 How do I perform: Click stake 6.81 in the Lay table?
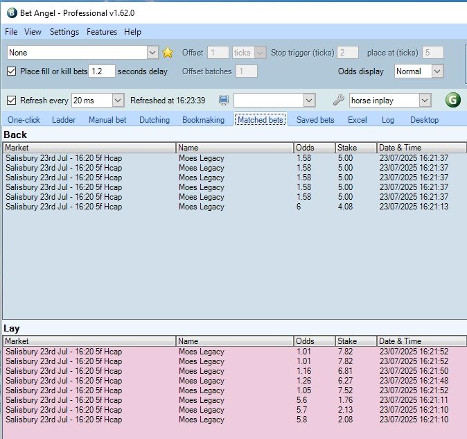point(345,371)
